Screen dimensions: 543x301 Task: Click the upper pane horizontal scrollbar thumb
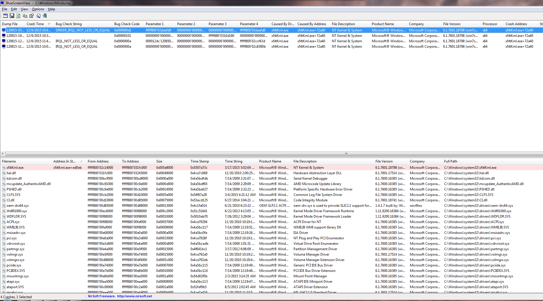346,154
